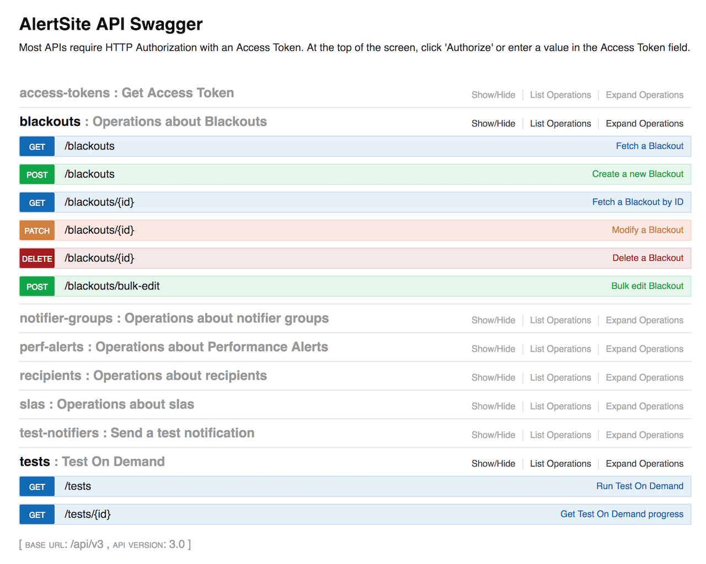Open 'Get Test On Demand progress' link
Viewport: 706px width, 564px height.
click(x=622, y=514)
